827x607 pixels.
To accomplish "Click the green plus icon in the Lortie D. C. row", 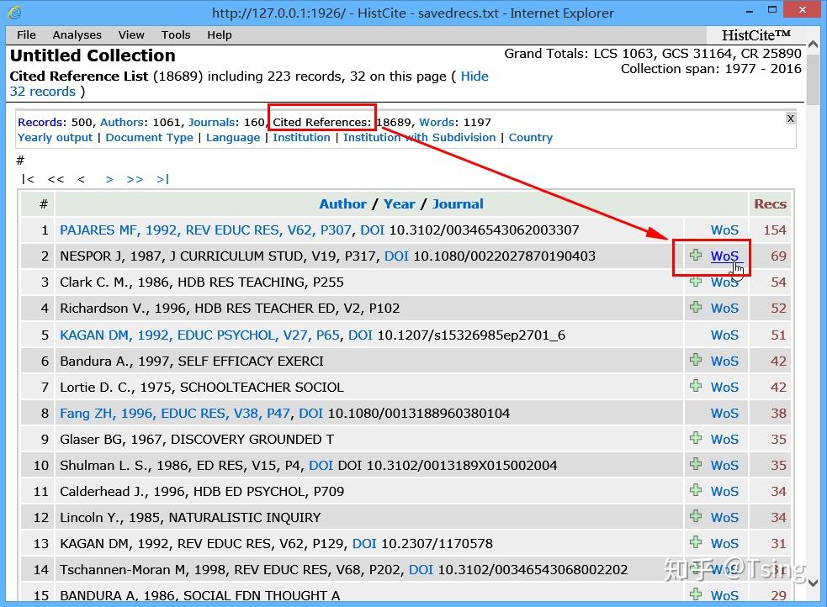I will 696,386.
